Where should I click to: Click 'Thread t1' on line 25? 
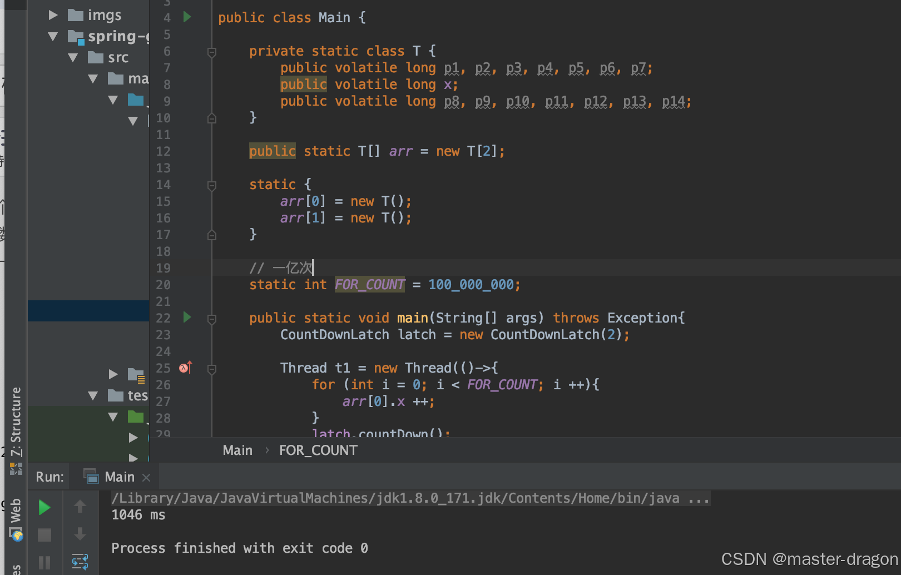[315, 368]
